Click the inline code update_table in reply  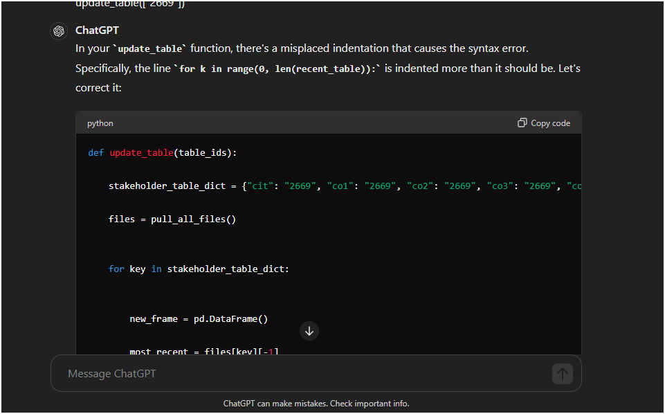149,48
